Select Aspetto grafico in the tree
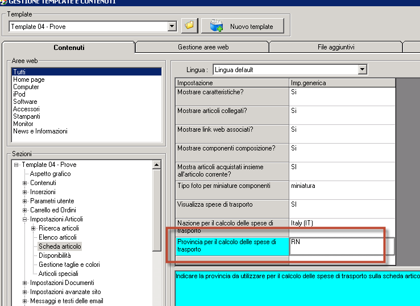 pyautogui.click(x=51, y=174)
